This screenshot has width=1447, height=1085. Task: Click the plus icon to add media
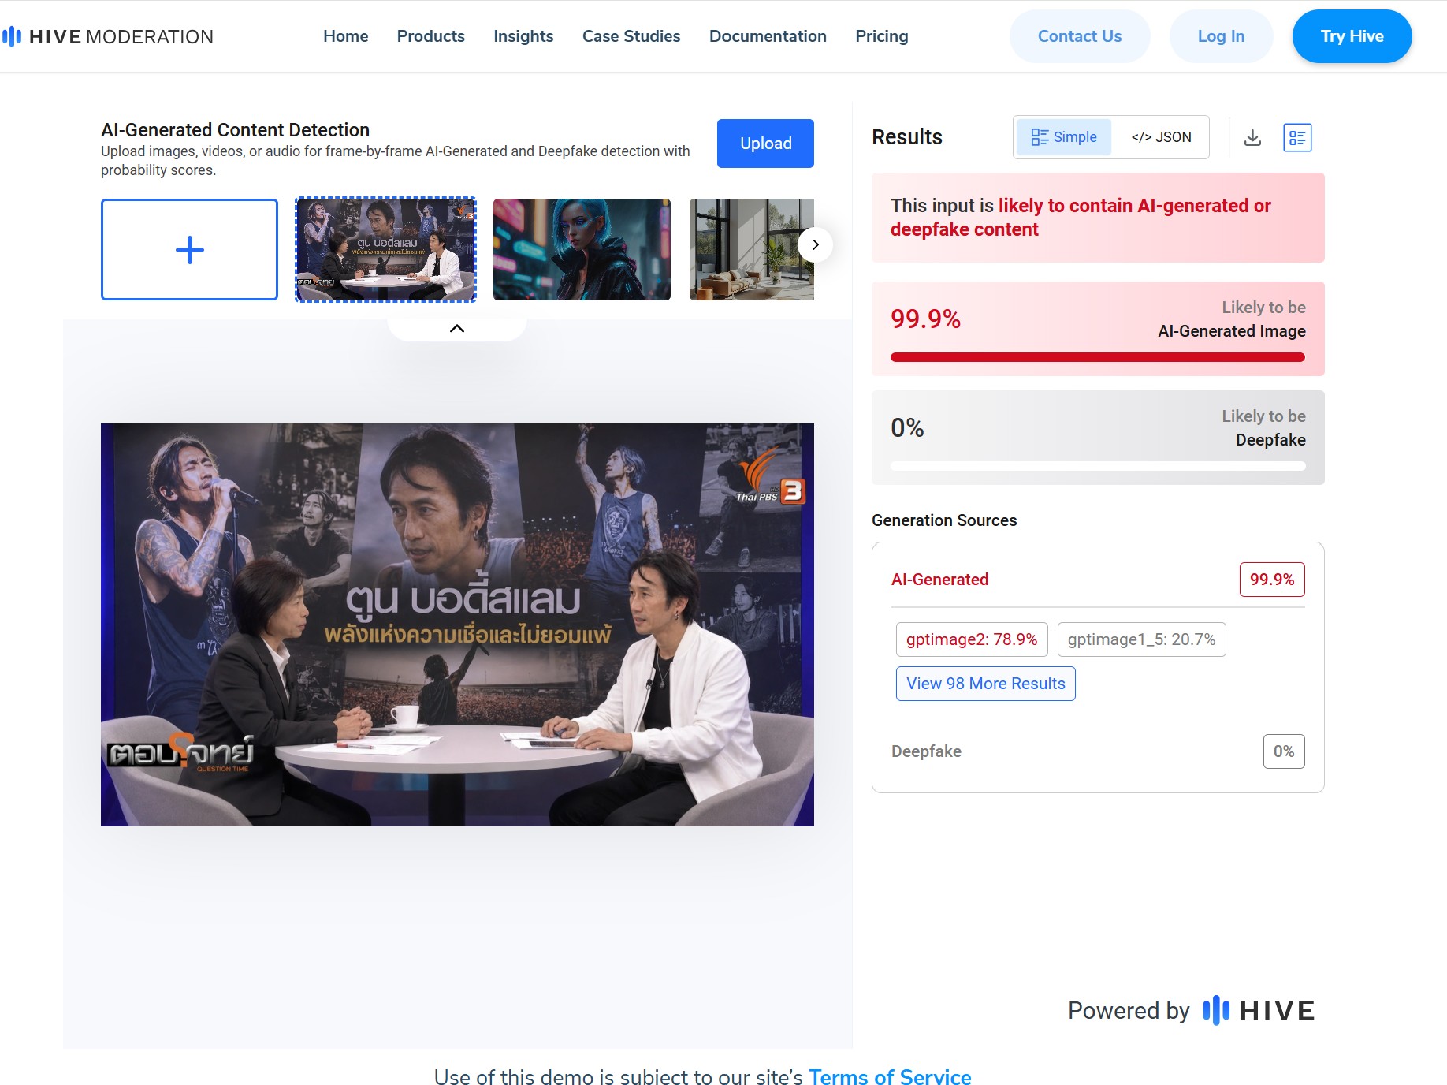189,250
